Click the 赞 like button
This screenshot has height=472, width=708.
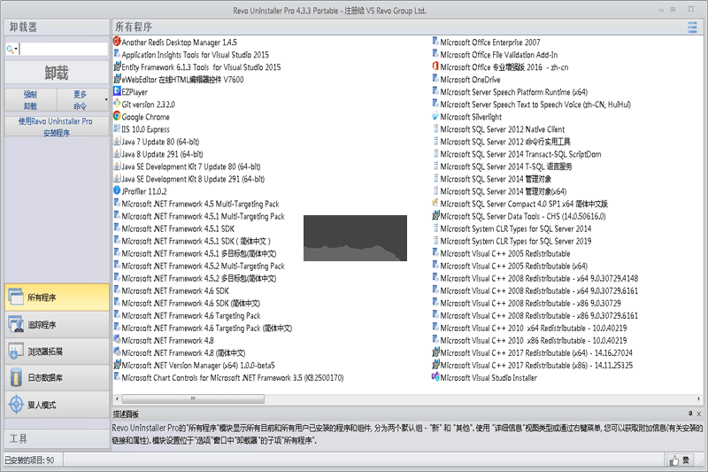pyautogui.click(x=681, y=460)
